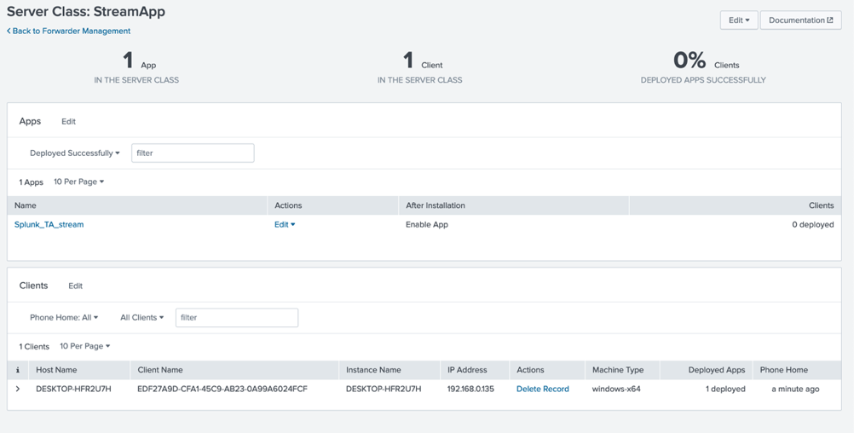
Task: Click Edit next to Clients heading
Action: pyautogui.click(x=75, y=286)
